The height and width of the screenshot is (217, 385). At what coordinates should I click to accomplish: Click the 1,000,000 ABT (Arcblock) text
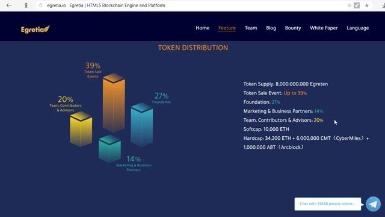pos(274,147)
